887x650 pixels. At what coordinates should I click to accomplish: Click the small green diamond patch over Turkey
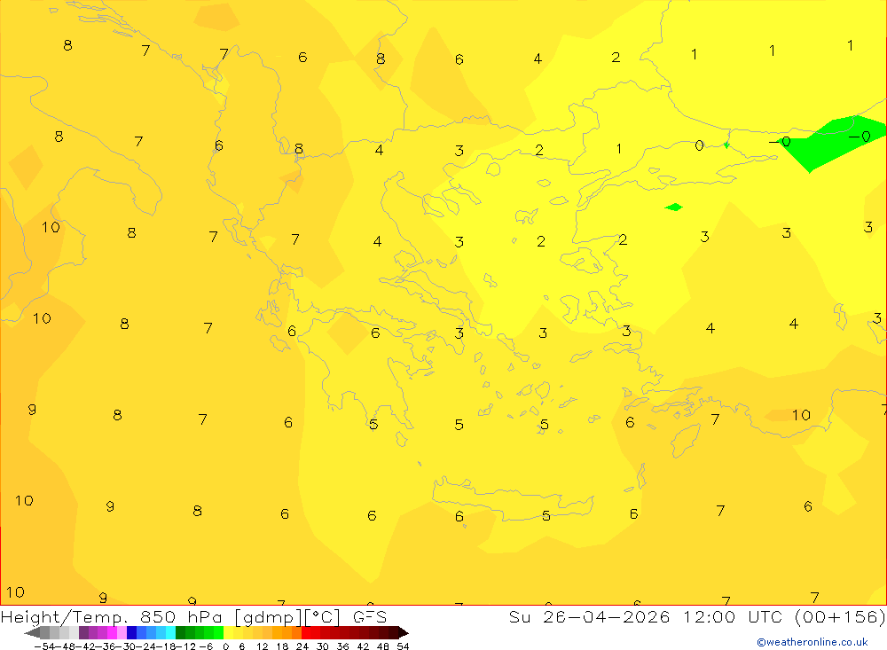[x=674, y=207]
